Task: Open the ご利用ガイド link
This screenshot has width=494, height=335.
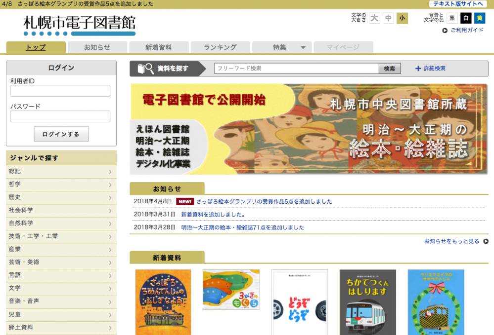Action: (467, 30)
